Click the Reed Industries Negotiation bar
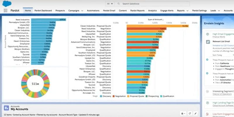Image resolution: width=234 pixels, height=117 pixels. coord(147,29)
